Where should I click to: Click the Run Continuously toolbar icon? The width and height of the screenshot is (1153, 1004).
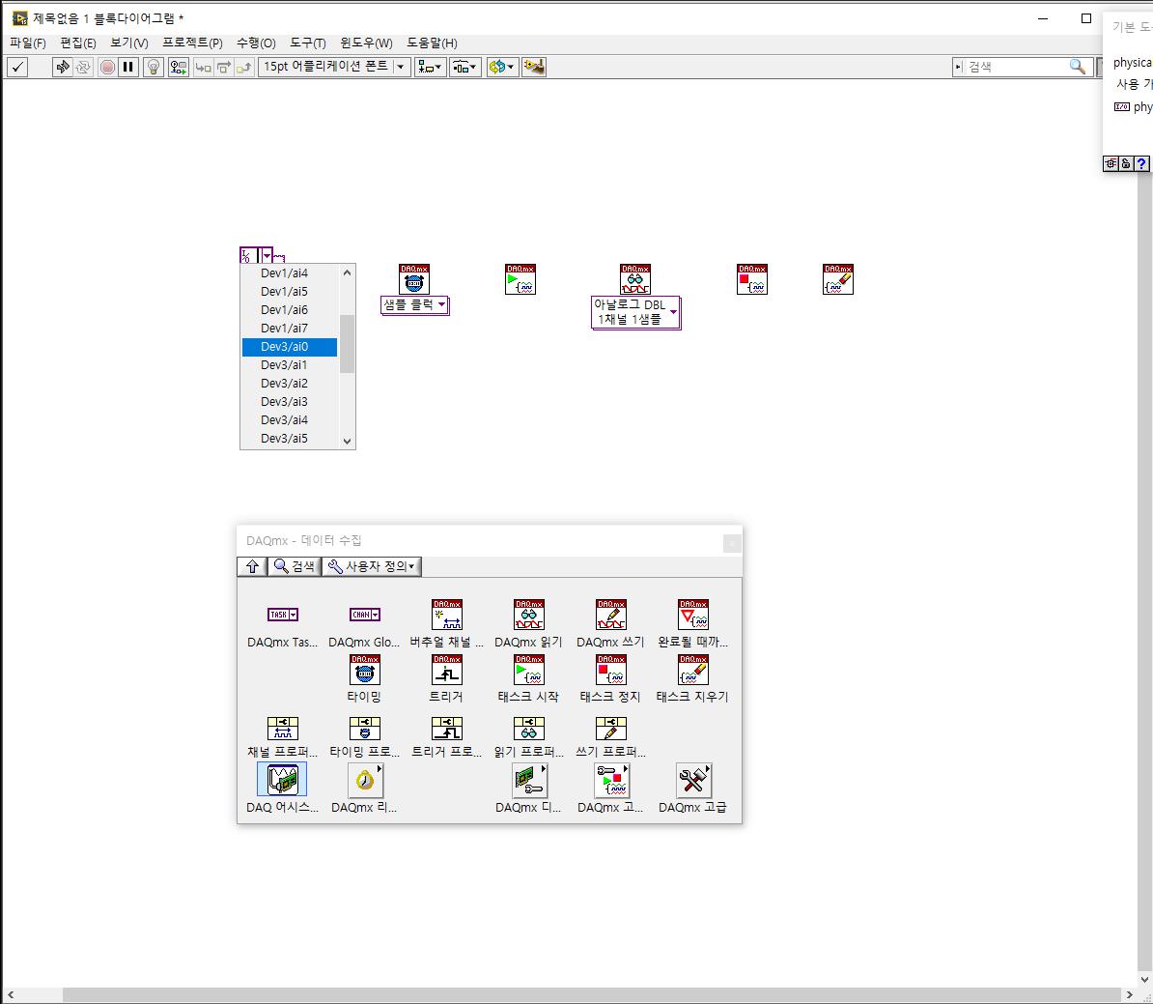tap(83, 67)
